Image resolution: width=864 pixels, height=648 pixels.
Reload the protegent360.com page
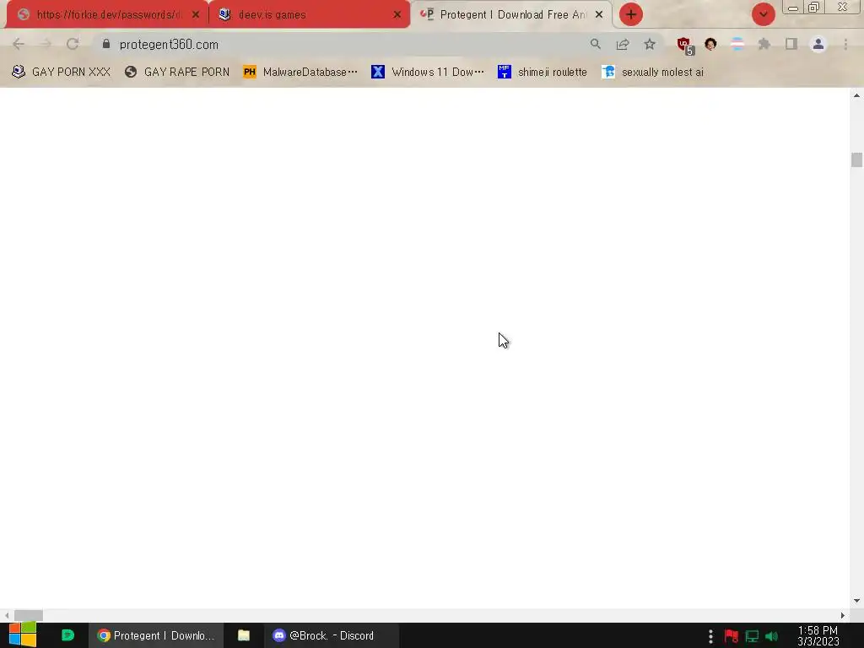(x=73, y=44)
